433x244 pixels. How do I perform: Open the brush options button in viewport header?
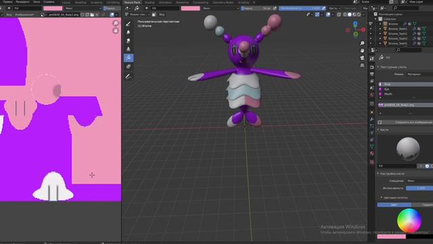click(x=334, y=8)
